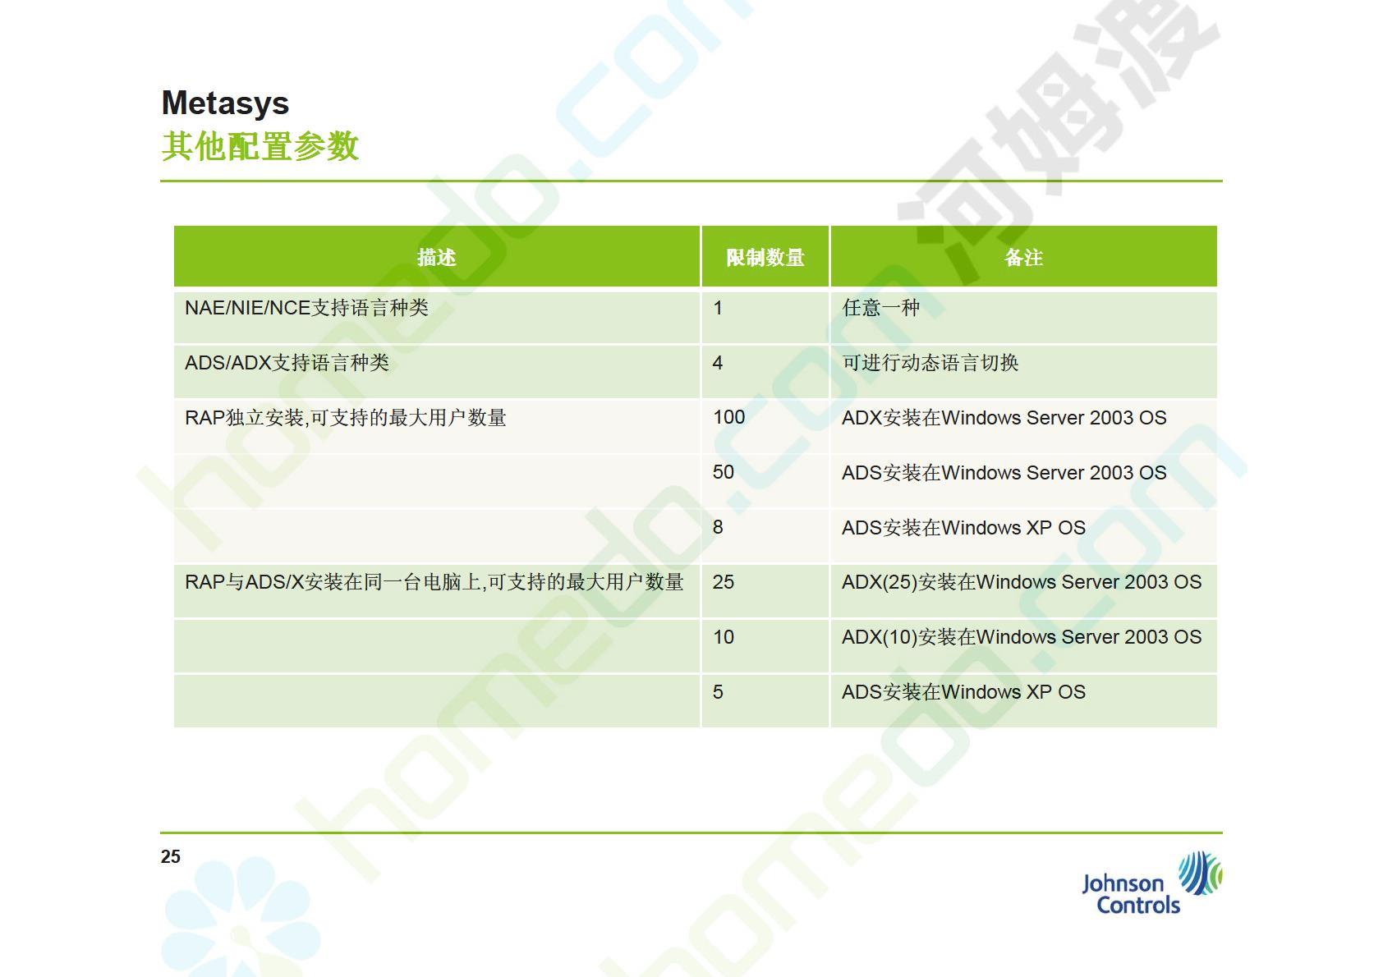Click the page number 25 in the footer

(170, 857)
